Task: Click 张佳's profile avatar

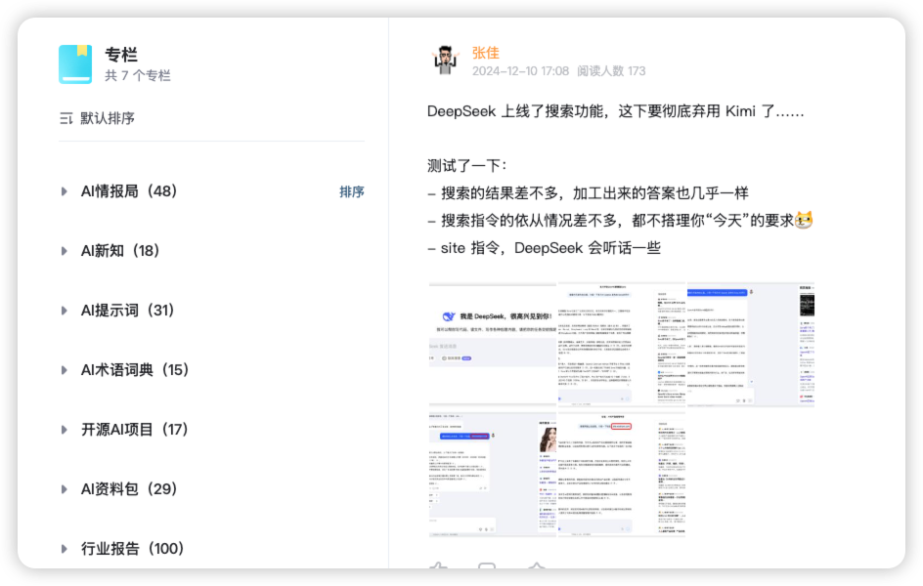Action: 446,60
